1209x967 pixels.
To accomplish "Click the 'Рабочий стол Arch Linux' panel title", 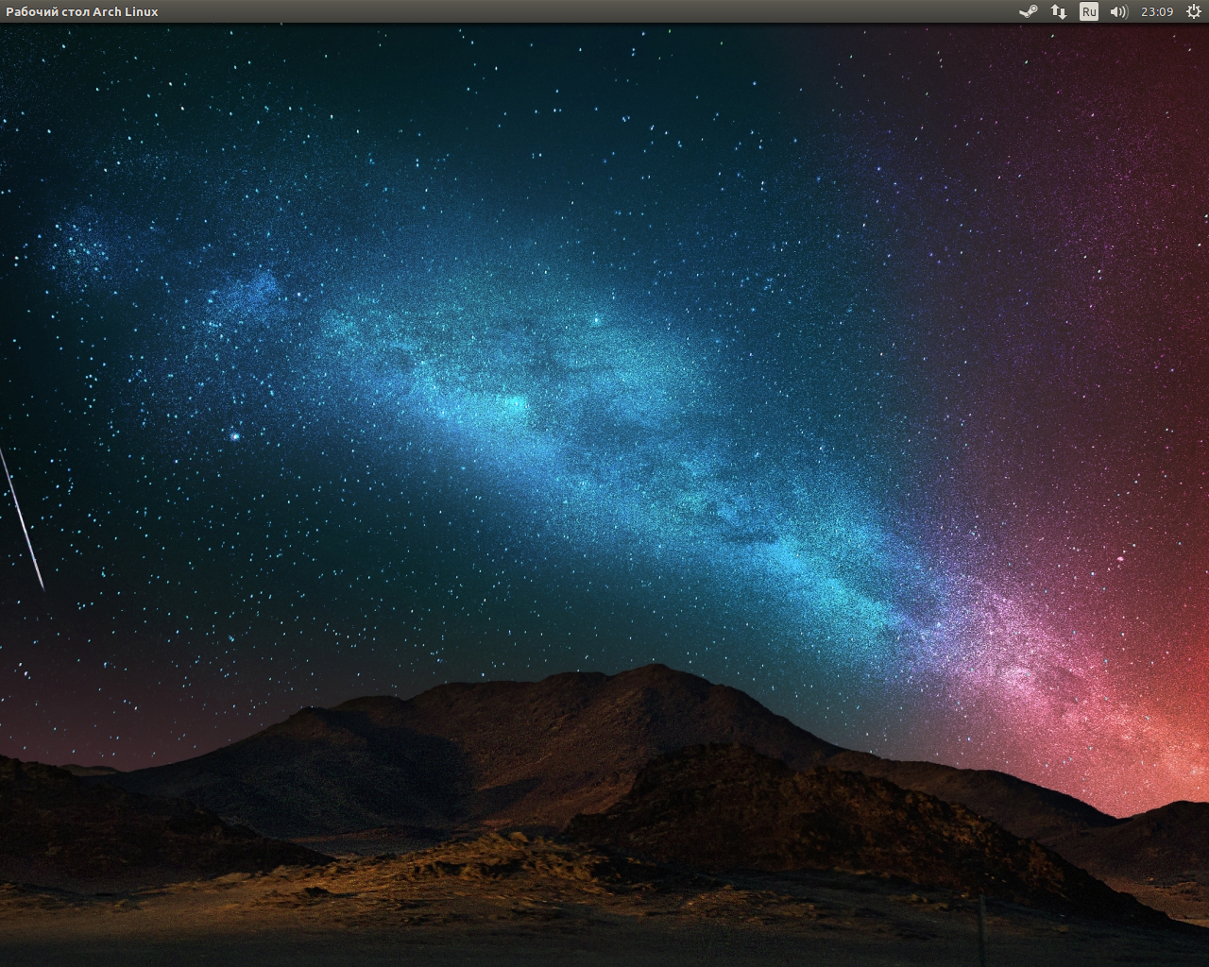I will click(82, 11).
